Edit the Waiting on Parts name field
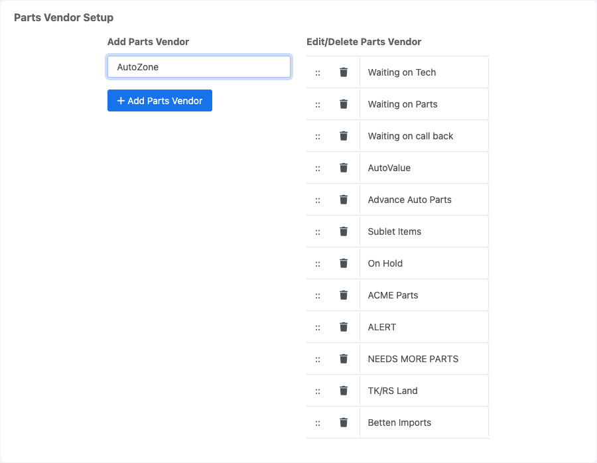The height and width of the screenshot is (463, 597). click(x=424, y=104)
